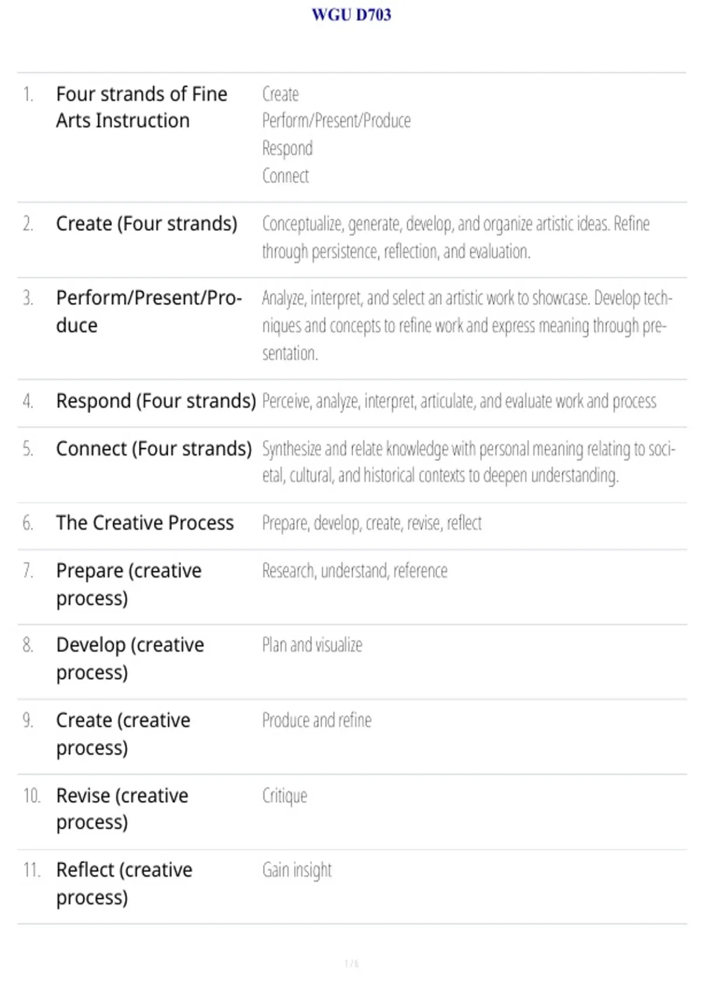Image resolution: width=703 pixels, height=996 pixels.
Task: Select the definition Produce and refine
Action: click(316, 720)
